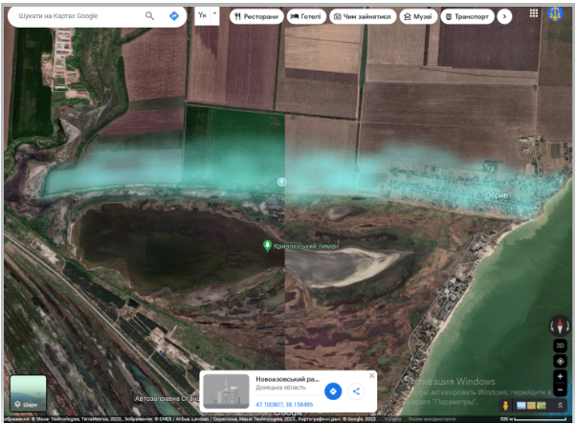Open coordinates link 47.100807, 38.156485
Viewport: 576px width, 423px height.
point(285,405)
